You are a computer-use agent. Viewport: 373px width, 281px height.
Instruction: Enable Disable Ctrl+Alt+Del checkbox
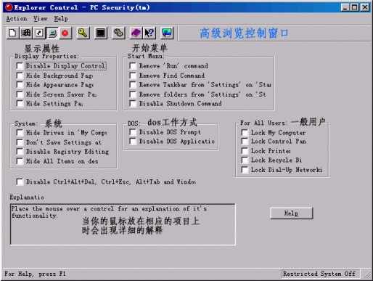pos(20,182)
